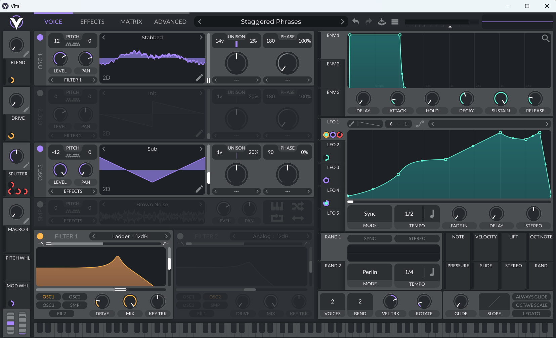Click the redo arrow icon
This screenshot has width=556, height=338.
point(369,22)
